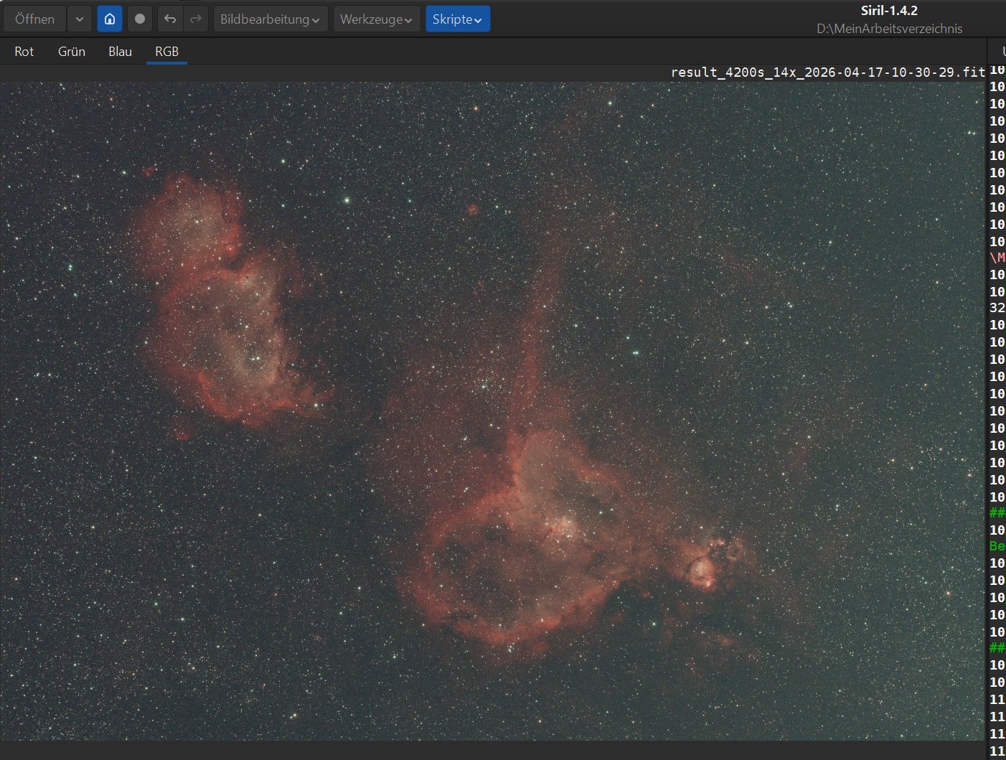Open the recent files arrow beside Öffnen
The image size is (1006, 760).
click(x=79, y=19)
